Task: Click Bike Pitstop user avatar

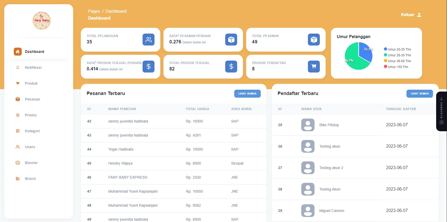Action: point(308,125)
